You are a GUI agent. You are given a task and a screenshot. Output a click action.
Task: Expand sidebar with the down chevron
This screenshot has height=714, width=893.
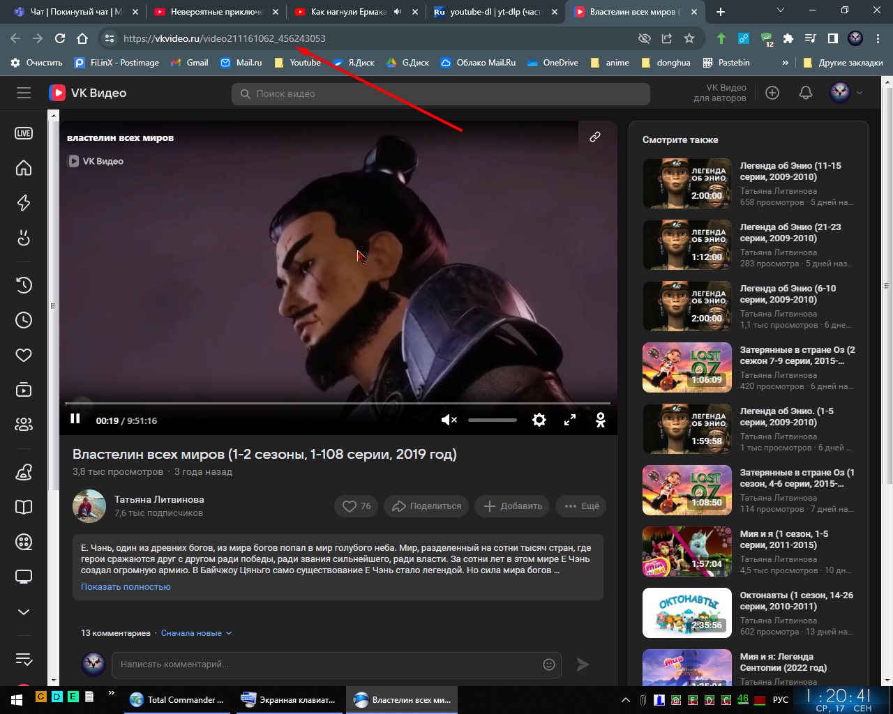point(24,612)
